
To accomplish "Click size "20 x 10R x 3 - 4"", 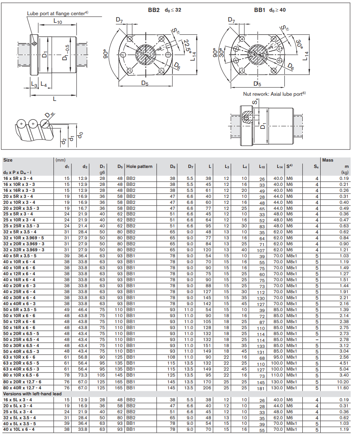I will [19, 202].
